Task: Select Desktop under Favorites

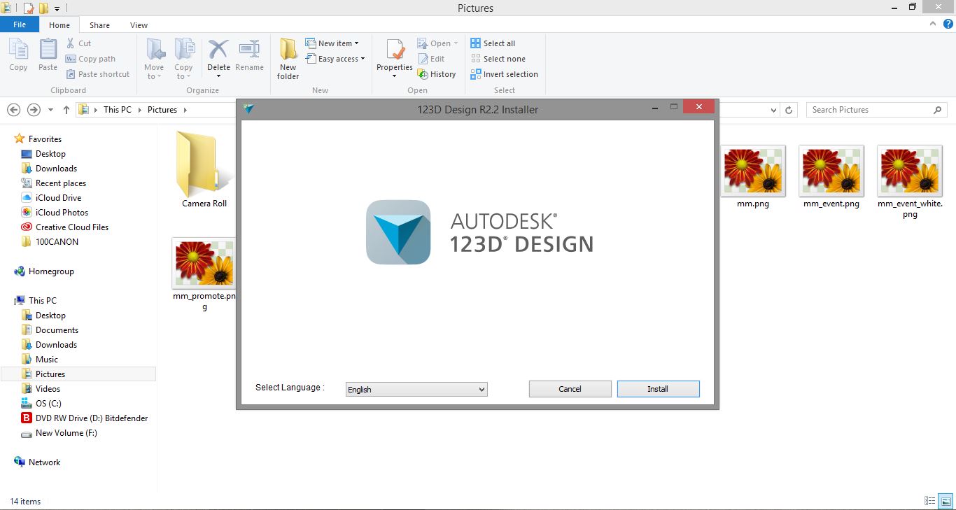Action: point(50,154)
